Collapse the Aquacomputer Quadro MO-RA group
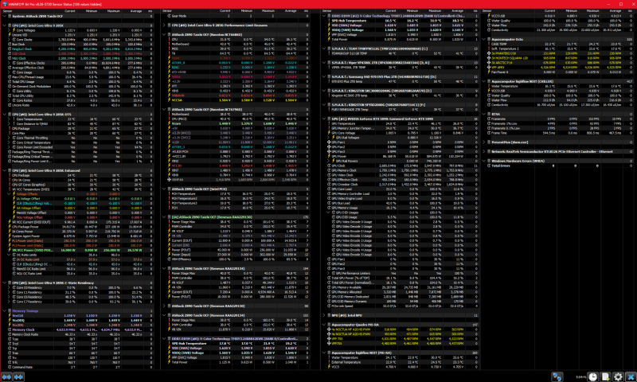This screenshot has width=637, height=382. pos(324,325)
